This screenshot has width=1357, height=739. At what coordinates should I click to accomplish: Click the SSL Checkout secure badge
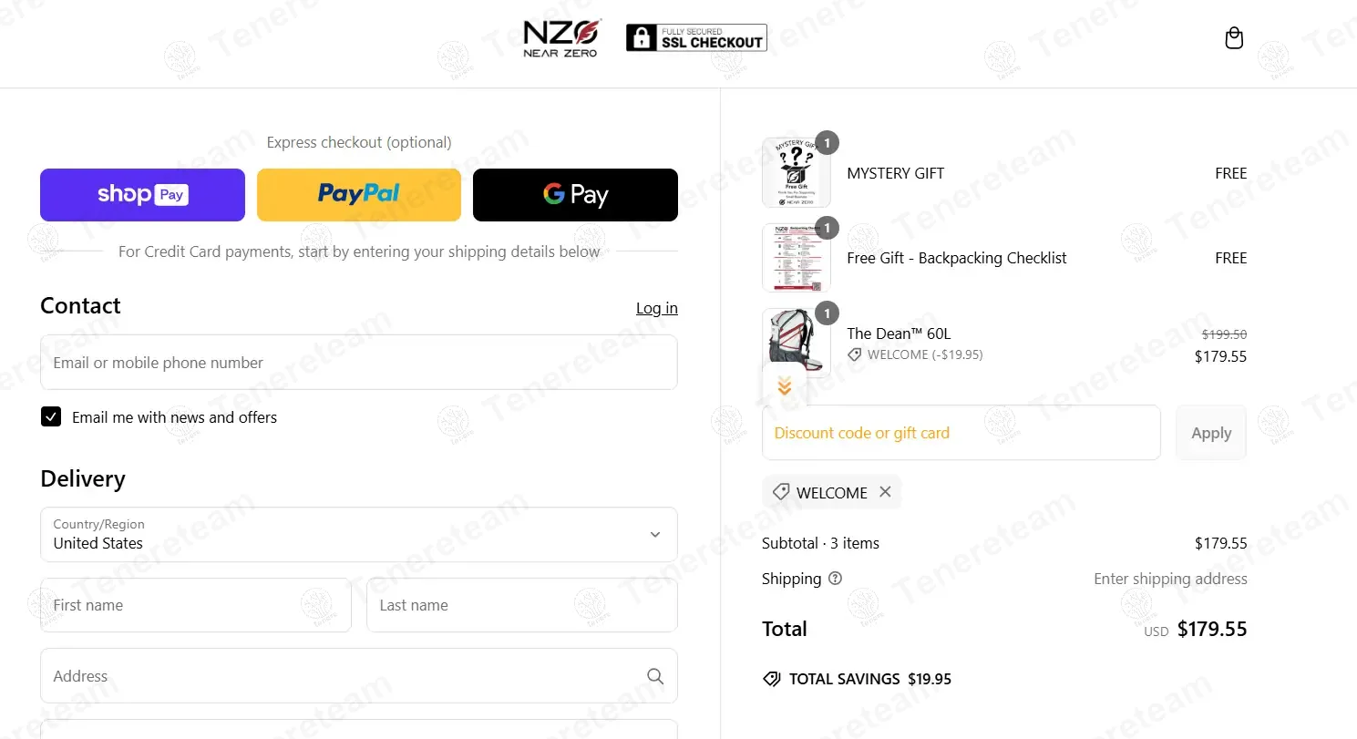[696, 37]
